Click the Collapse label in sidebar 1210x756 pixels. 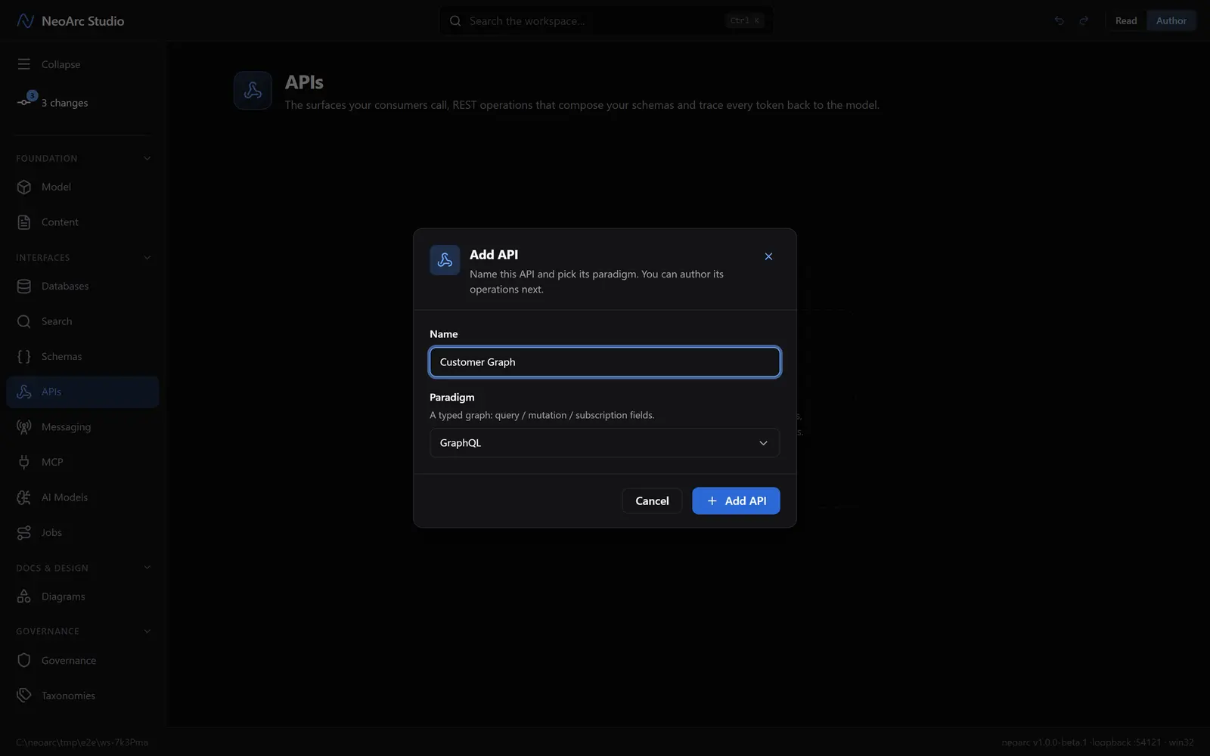pyautogui.click(x=60, y=64)
